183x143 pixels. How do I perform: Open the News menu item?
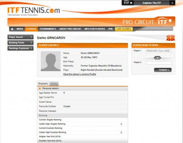(20, 29)
